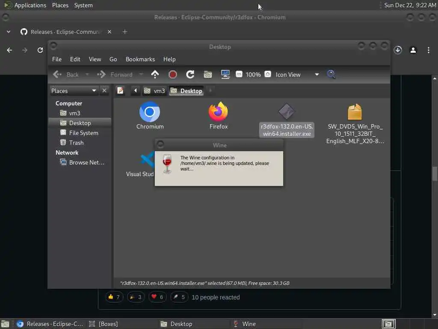This screenshot has width=438, height=329.
Task: Open Go menu
Action: 113,59
